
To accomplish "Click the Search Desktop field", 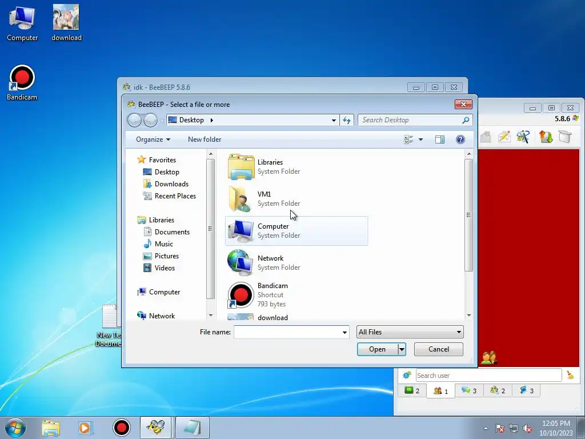I will 410,120.
